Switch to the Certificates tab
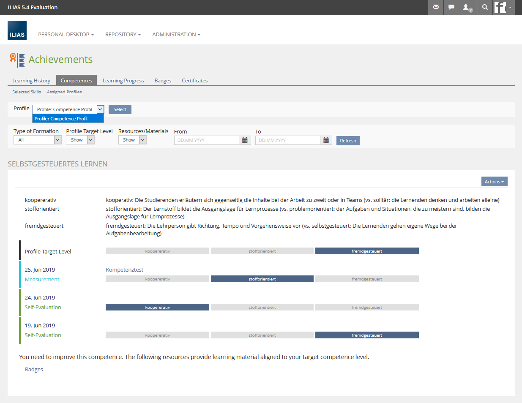This screenshot has height=403, width=522. click(x=194, y=81)
